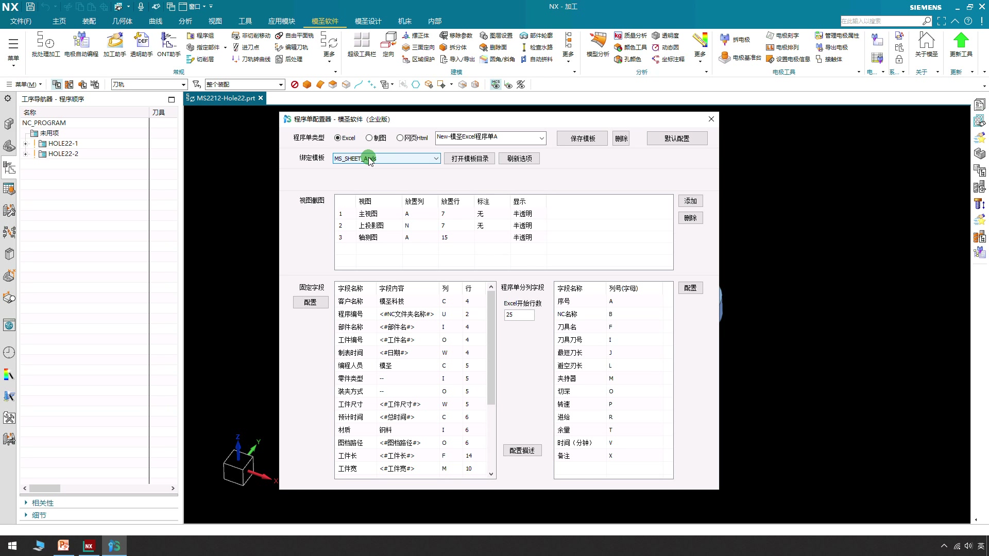Click the Excel开始行数 input field
The width and height of the screenshot is (989, 556).
coord(519,315)
